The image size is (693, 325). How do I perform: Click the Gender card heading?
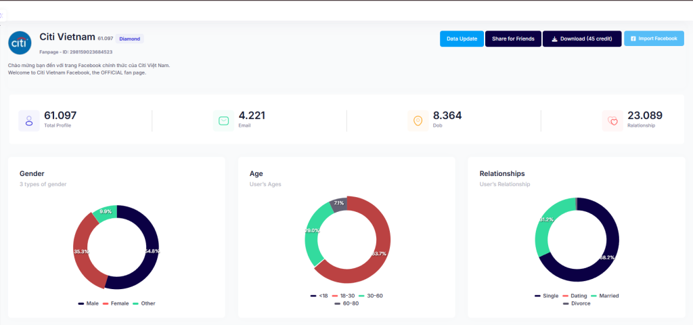32,174
